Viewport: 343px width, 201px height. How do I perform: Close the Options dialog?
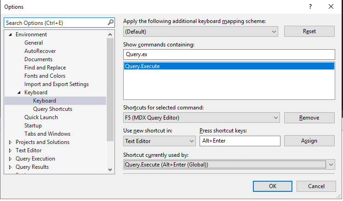331,6
